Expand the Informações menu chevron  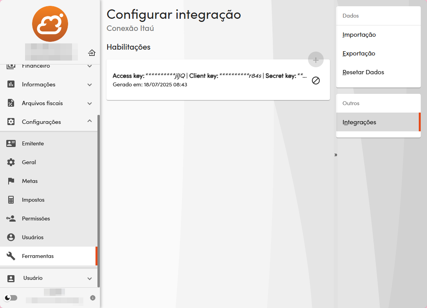click(x=90, y=84)
